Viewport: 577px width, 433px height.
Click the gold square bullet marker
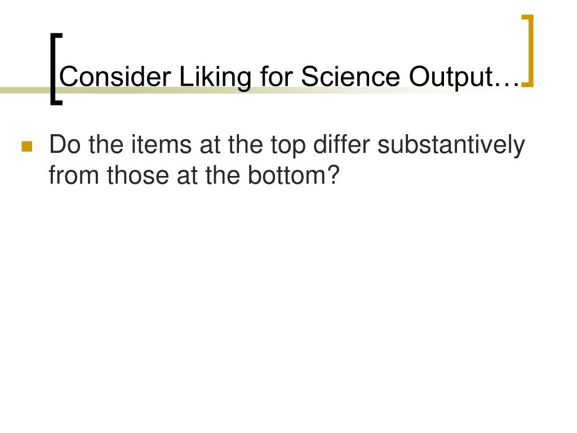tap(27, 146)
